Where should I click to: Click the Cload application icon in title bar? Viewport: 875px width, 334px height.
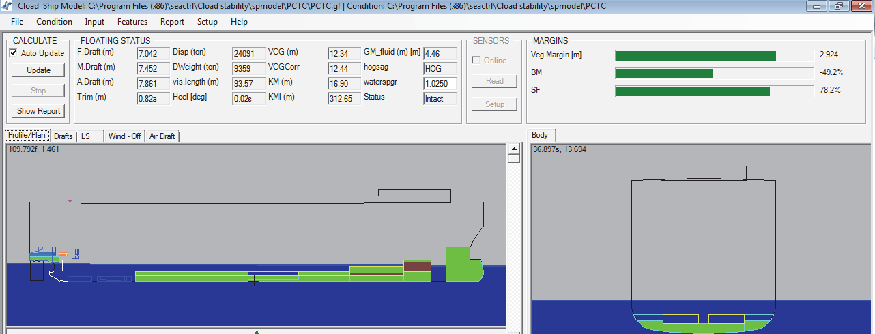7,6
